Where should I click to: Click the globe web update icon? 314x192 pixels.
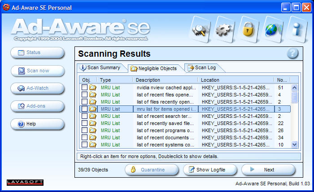[272, 29]
